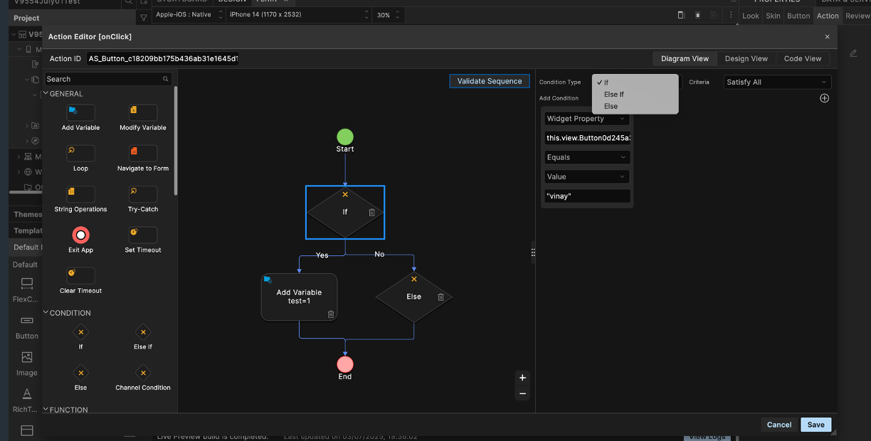Choose 'Else If' in Condition Type list
Viewport: 871px width, 441px height.
(x=613, y=95)
